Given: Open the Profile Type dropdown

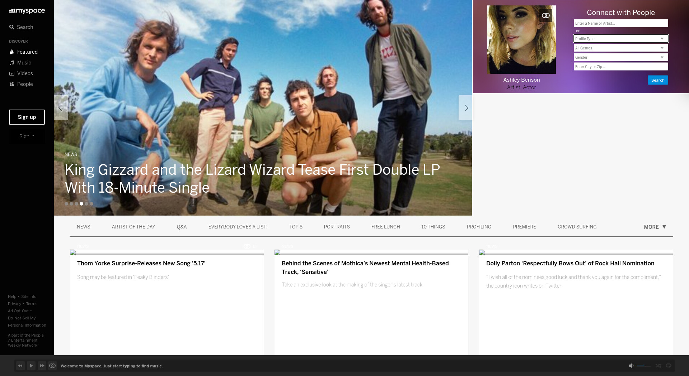Looking at the screenshot, I should tap(621, 39).
